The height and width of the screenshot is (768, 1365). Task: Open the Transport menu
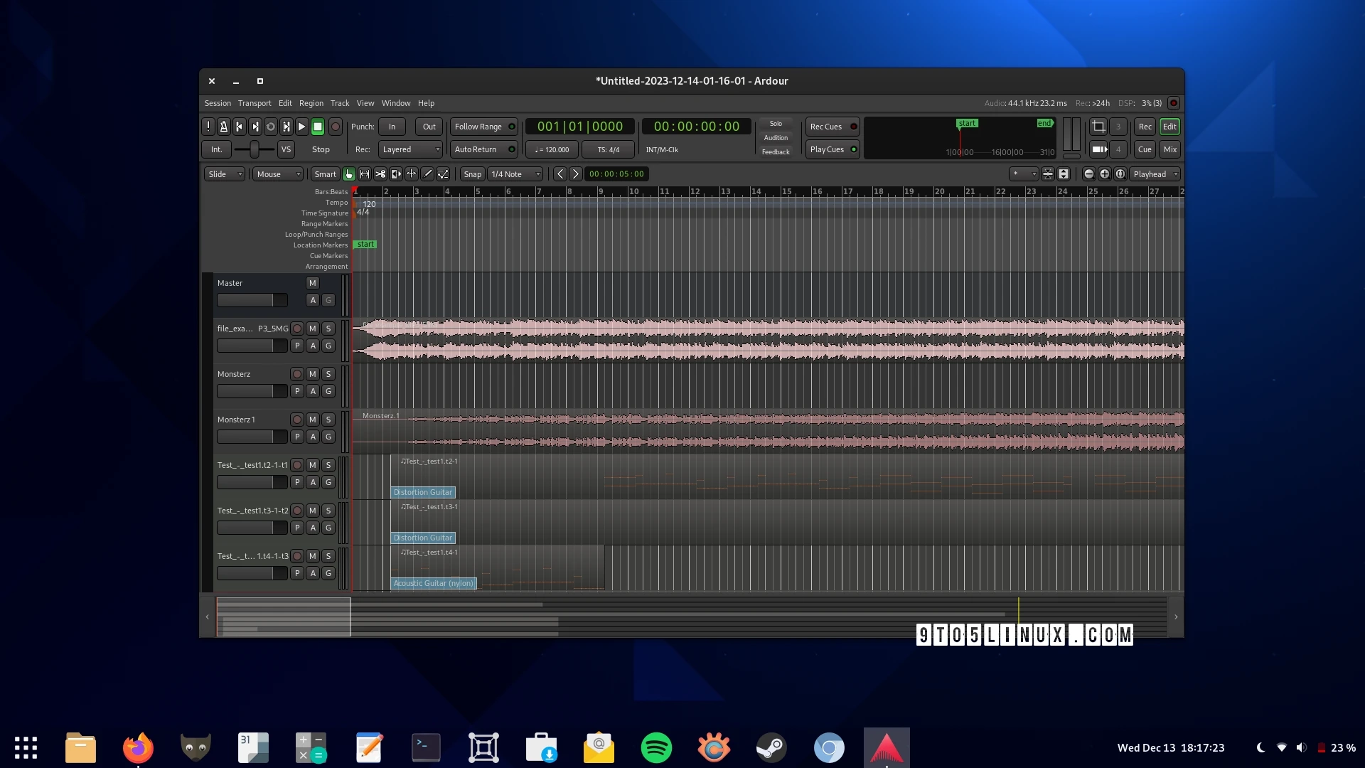(254, 103)
